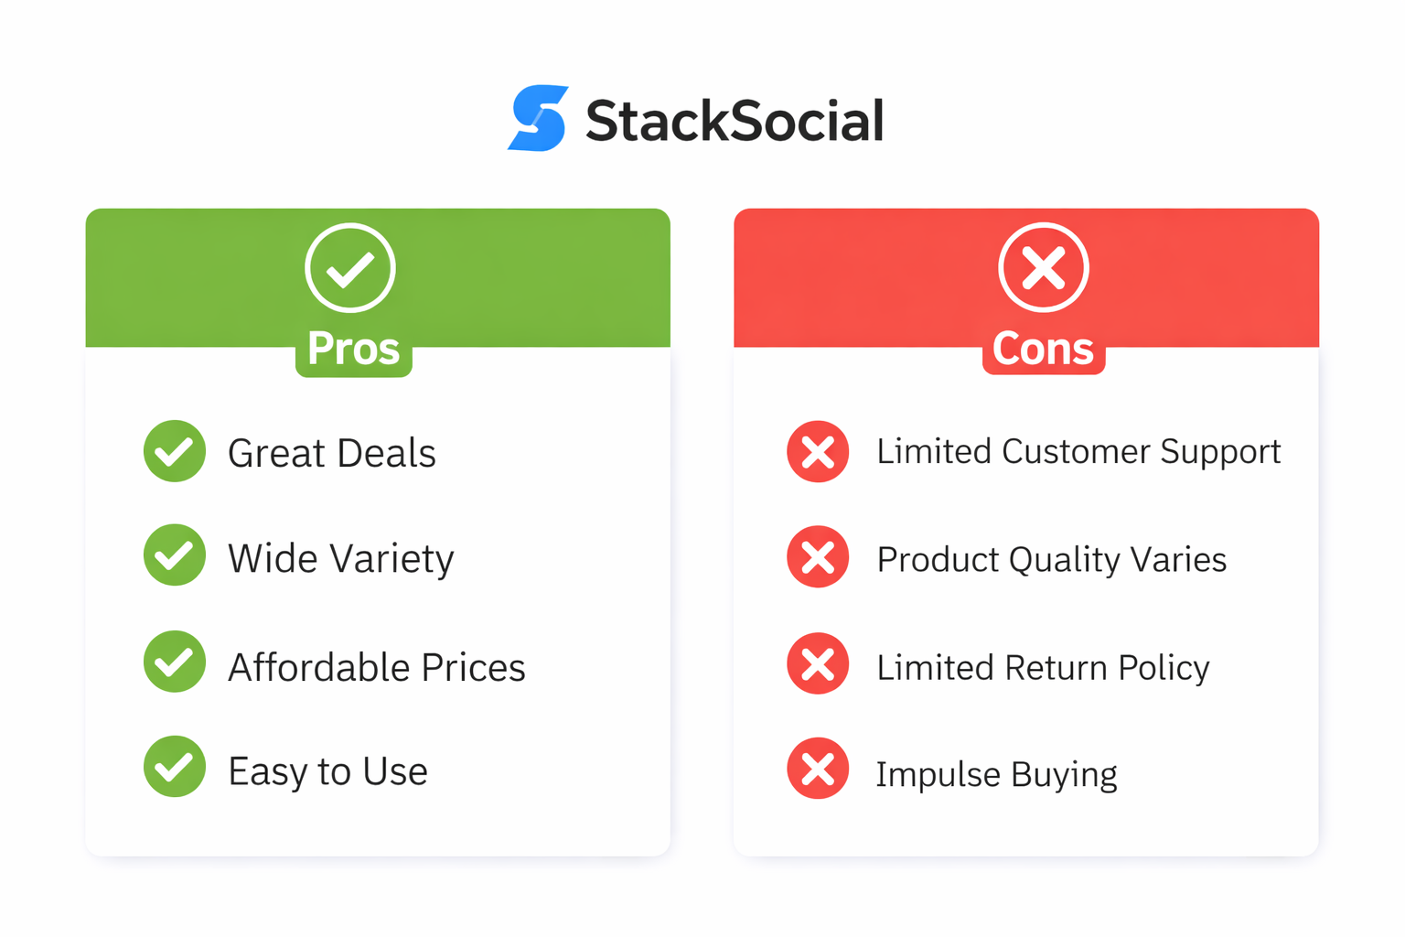The height and width of the screenshot is (937, 1405).
Task: Click the red X beside Product Quality Varies
Action: click(x=818, y=556)
